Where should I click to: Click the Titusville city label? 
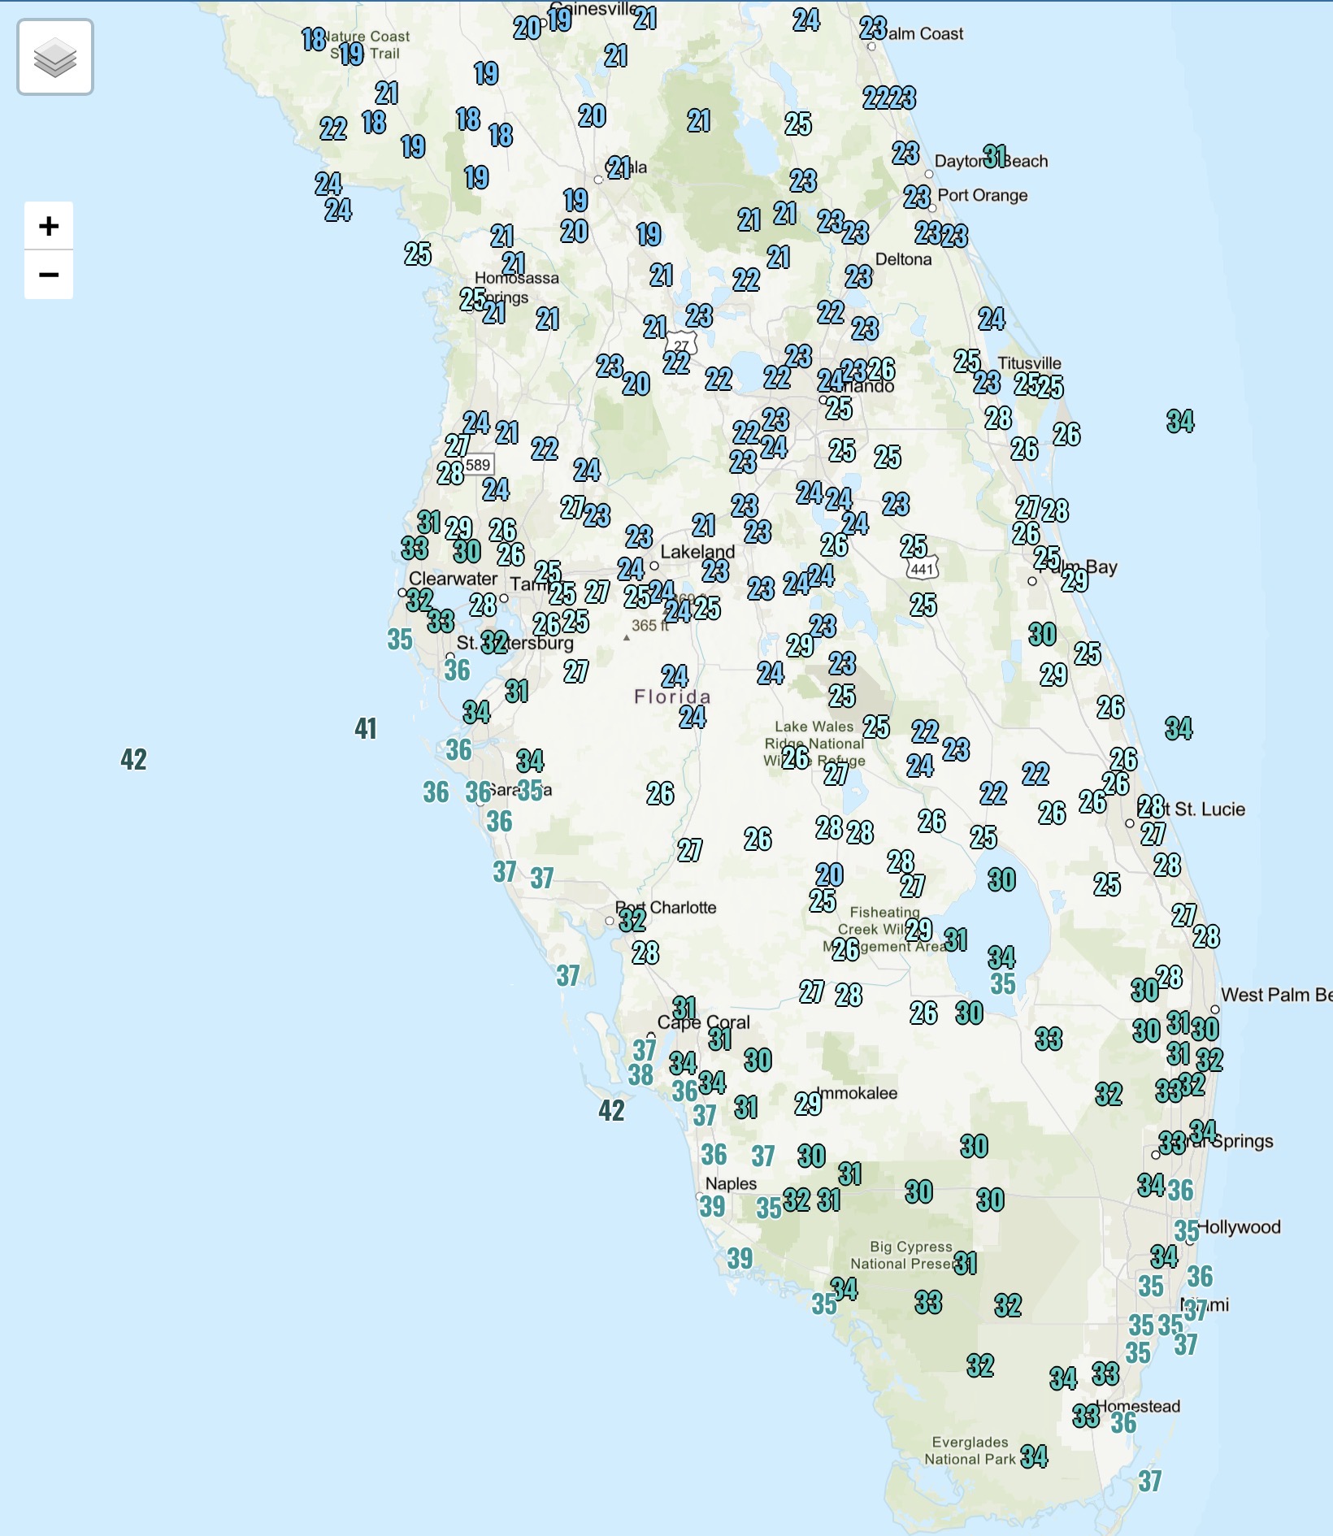pos(1029,363)
